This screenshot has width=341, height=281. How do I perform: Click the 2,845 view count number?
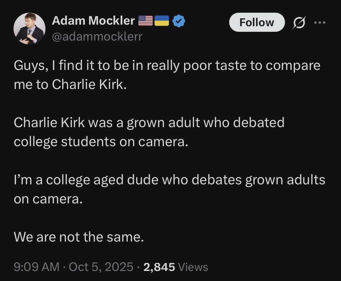(159, 267)
